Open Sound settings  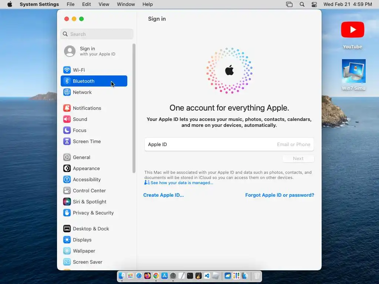(94, 119)
